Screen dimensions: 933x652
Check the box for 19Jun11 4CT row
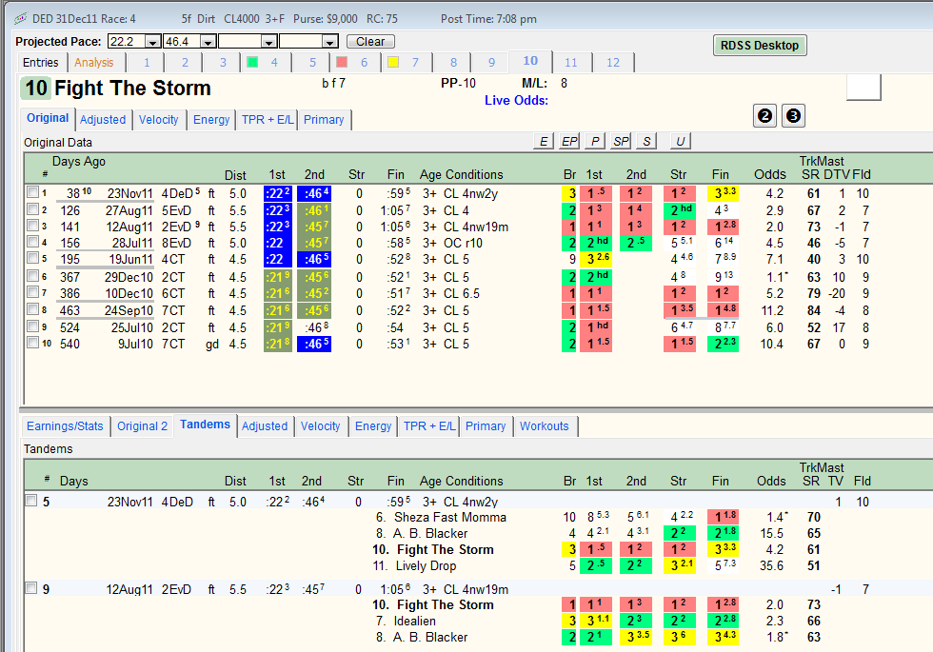(x=32, y=258)
